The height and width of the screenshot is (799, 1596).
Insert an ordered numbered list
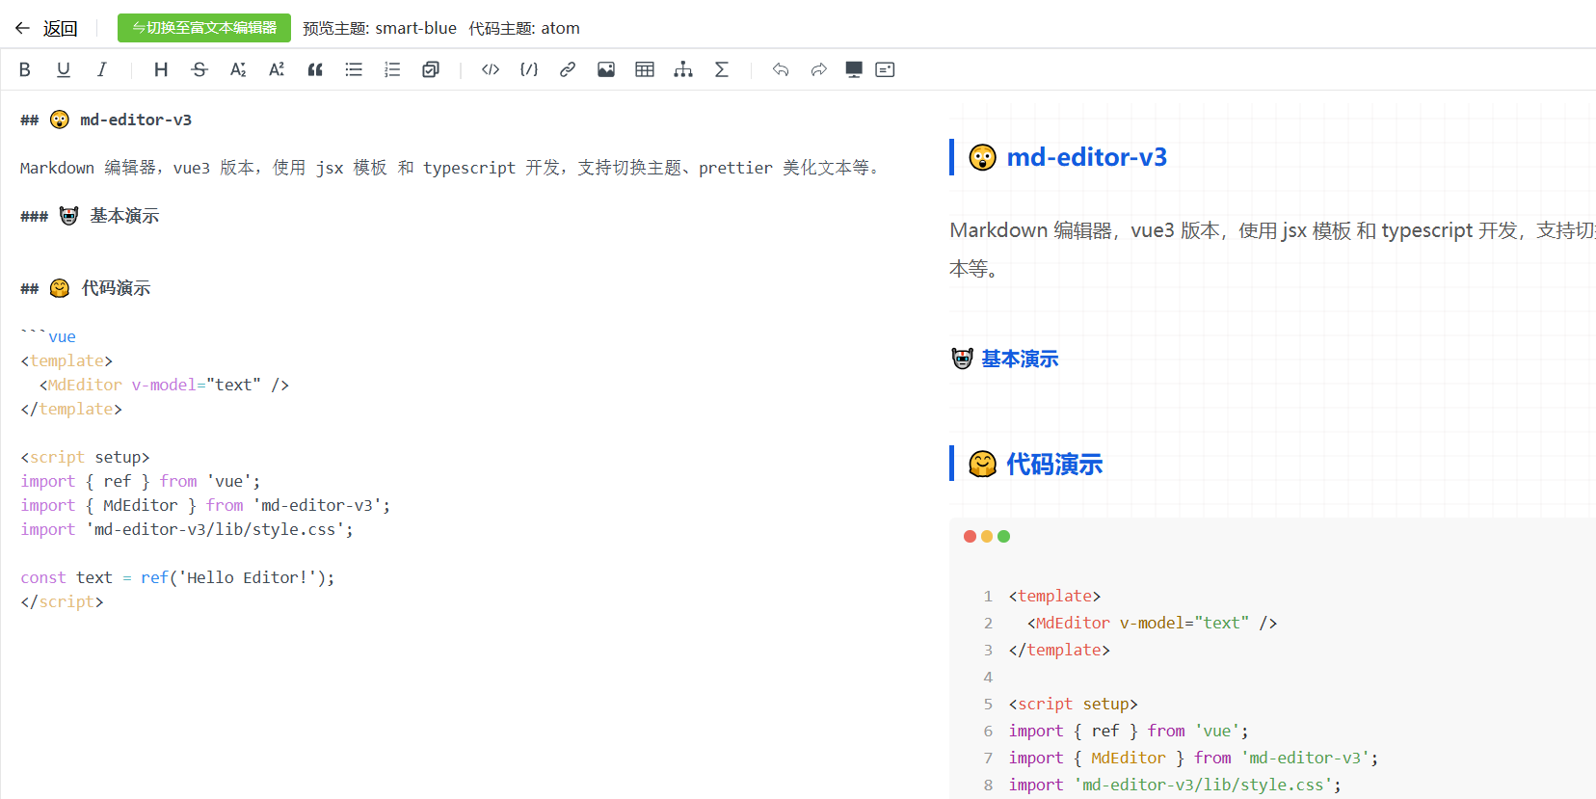(x=392, y=69)
